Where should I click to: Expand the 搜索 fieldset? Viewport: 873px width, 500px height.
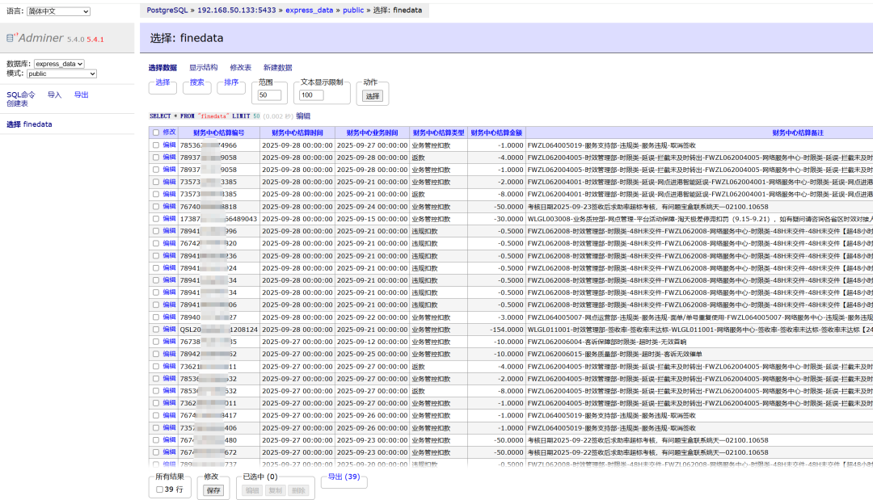coord(197,82)
